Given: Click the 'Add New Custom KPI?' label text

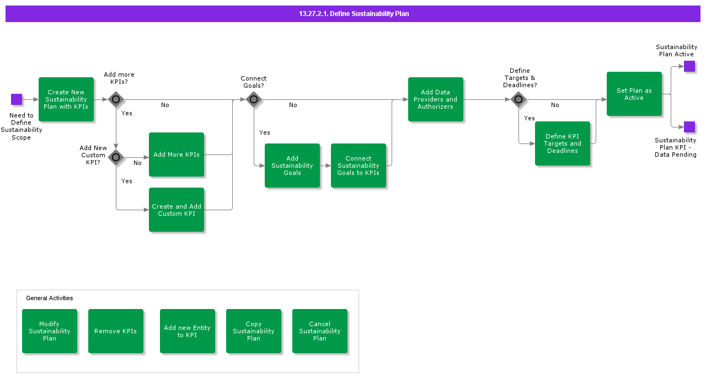Looking at the screenshot, I should tap(93, 155).
